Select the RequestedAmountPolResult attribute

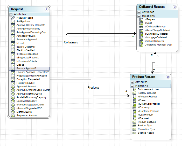click(32, 76)
